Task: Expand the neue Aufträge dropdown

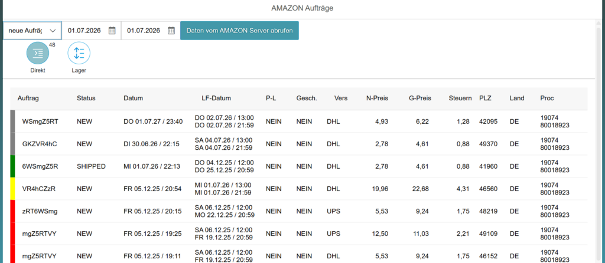Action: pos(32,31)
